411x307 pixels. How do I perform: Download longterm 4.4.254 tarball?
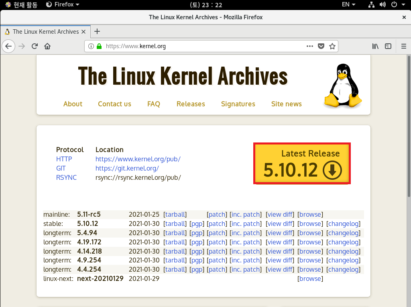[175, 269]
